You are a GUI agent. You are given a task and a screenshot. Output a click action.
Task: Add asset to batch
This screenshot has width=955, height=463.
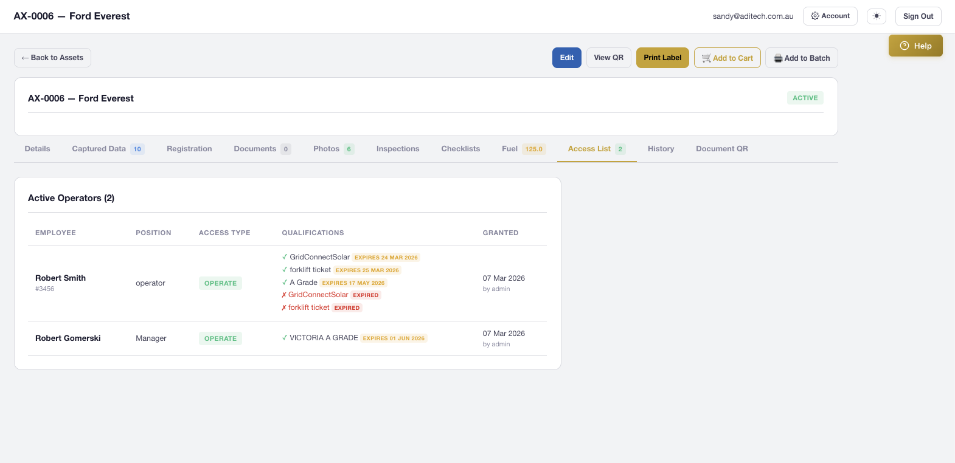(x=802, y=58)
